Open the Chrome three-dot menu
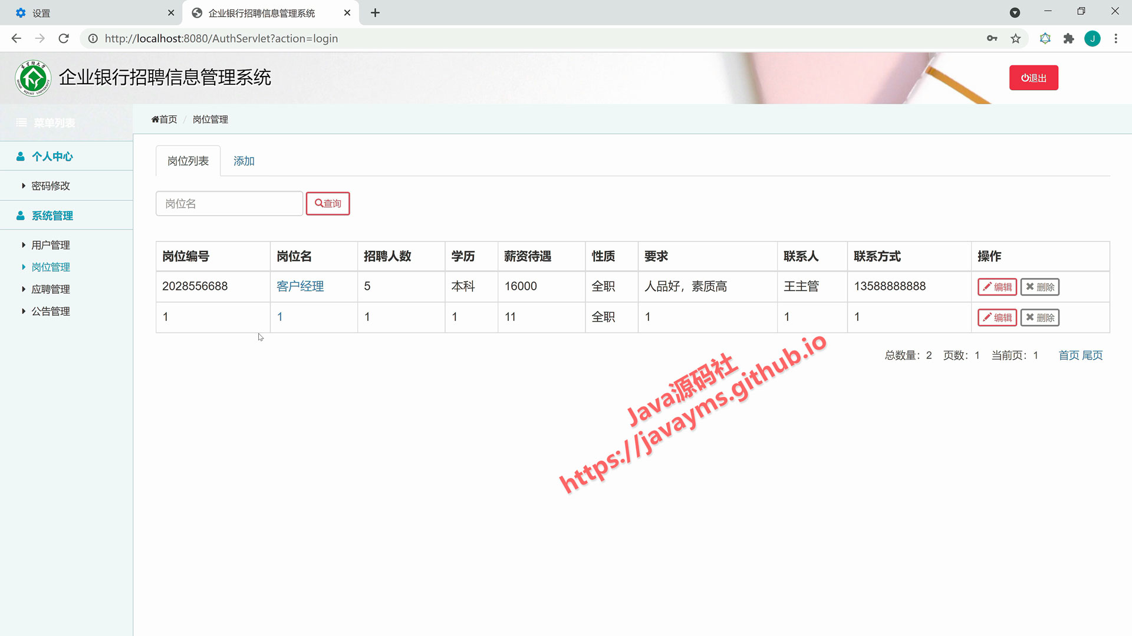1132x636 pixels. coord(1115,38)
